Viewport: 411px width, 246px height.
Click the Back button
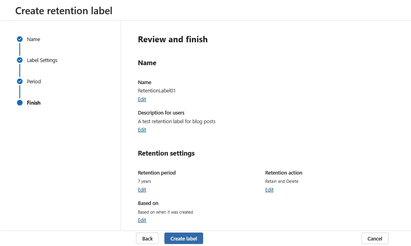[147, 238]
